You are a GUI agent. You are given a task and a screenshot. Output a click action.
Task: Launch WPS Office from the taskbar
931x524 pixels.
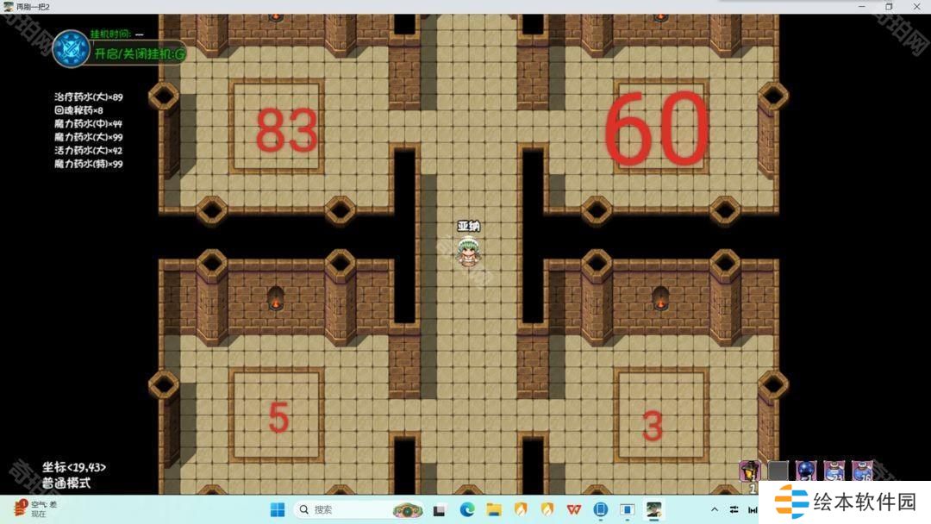click(x=573, y=509)
